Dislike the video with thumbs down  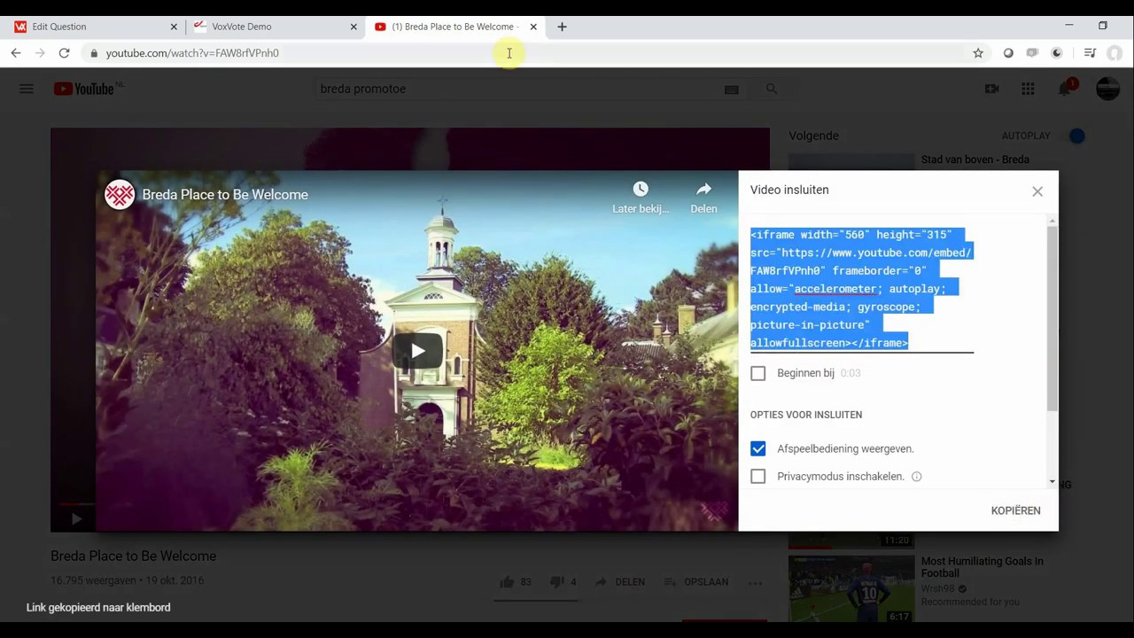pos(556,582)
